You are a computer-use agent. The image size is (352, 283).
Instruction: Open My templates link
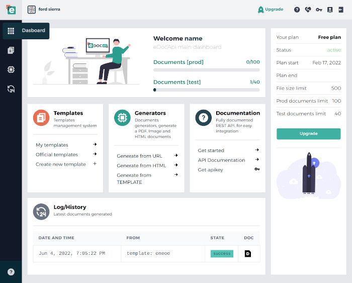pos(52,145)
